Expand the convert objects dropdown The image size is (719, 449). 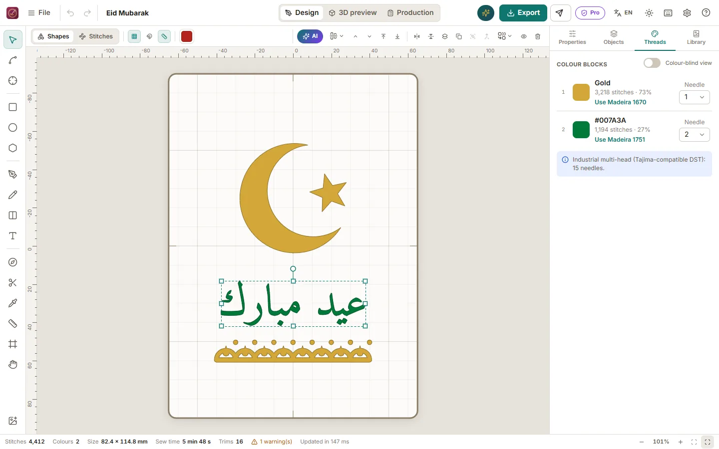(504, 36)
